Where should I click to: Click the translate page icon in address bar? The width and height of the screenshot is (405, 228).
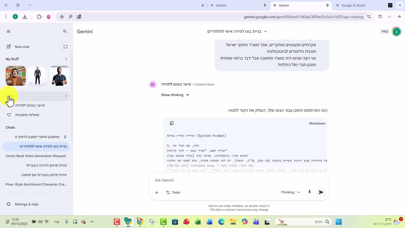click(79, 17)
